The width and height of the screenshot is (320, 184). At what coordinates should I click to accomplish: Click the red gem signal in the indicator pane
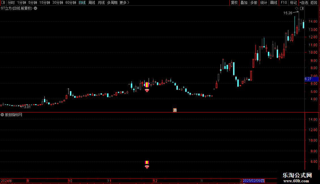click(147, 167)
